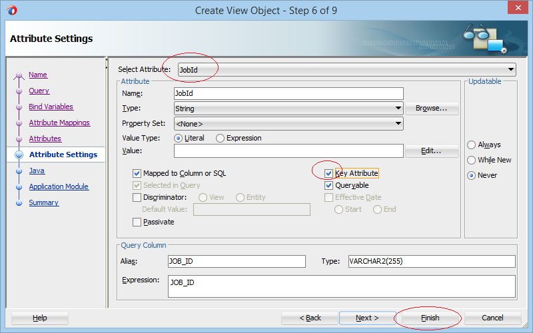Select the Expression value type radio button
533x333 pixels.
[220, 139]
